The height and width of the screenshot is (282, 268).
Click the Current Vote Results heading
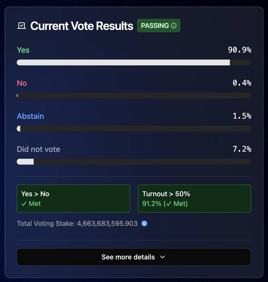tap(82, 26)
